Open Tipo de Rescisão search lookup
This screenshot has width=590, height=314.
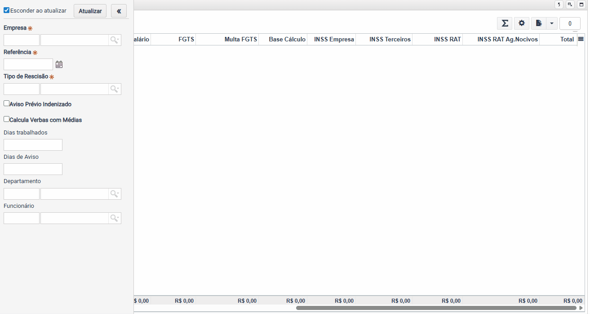click(115, 89)
